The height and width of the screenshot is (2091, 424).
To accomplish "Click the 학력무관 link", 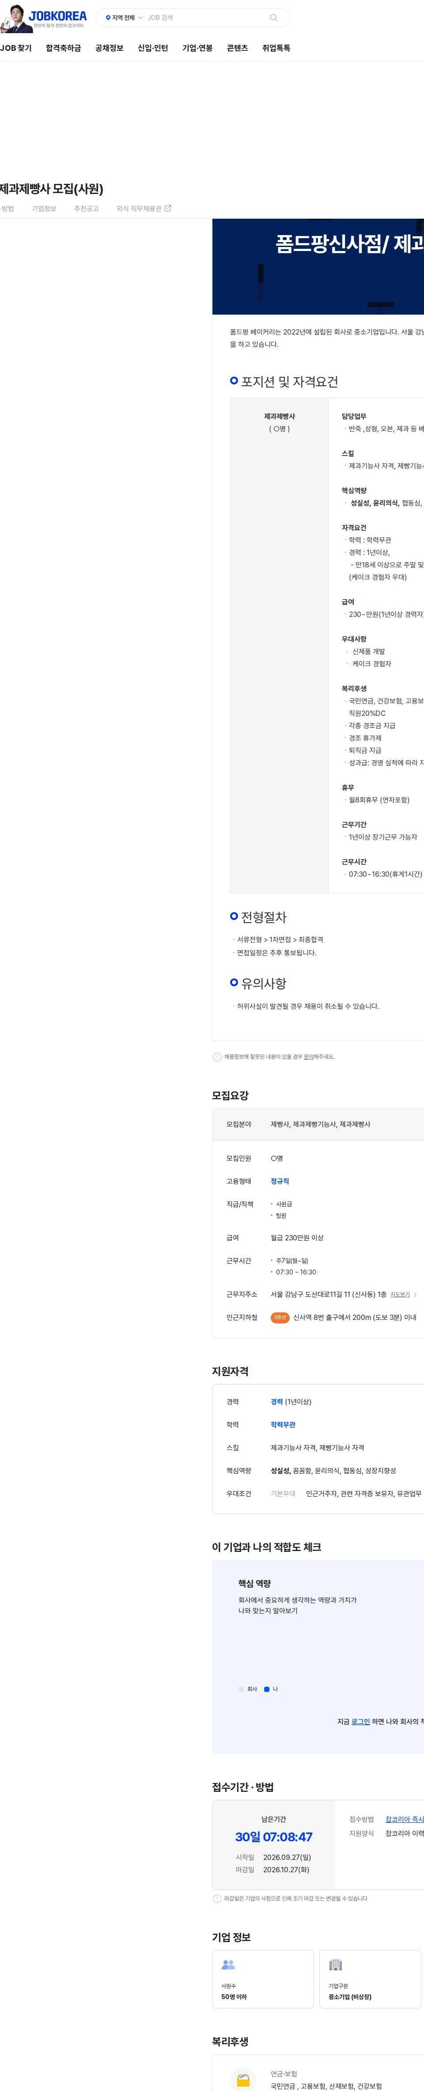I will (x=283, y=1425).
